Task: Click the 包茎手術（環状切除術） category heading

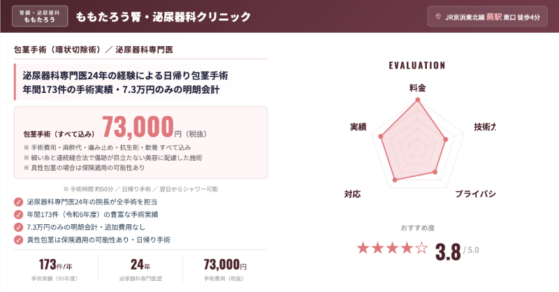Action: click(55, 50)
